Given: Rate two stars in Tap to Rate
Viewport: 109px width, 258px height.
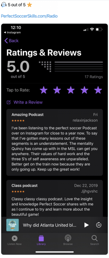Looking at the screenshot, I should coord(57,90).
